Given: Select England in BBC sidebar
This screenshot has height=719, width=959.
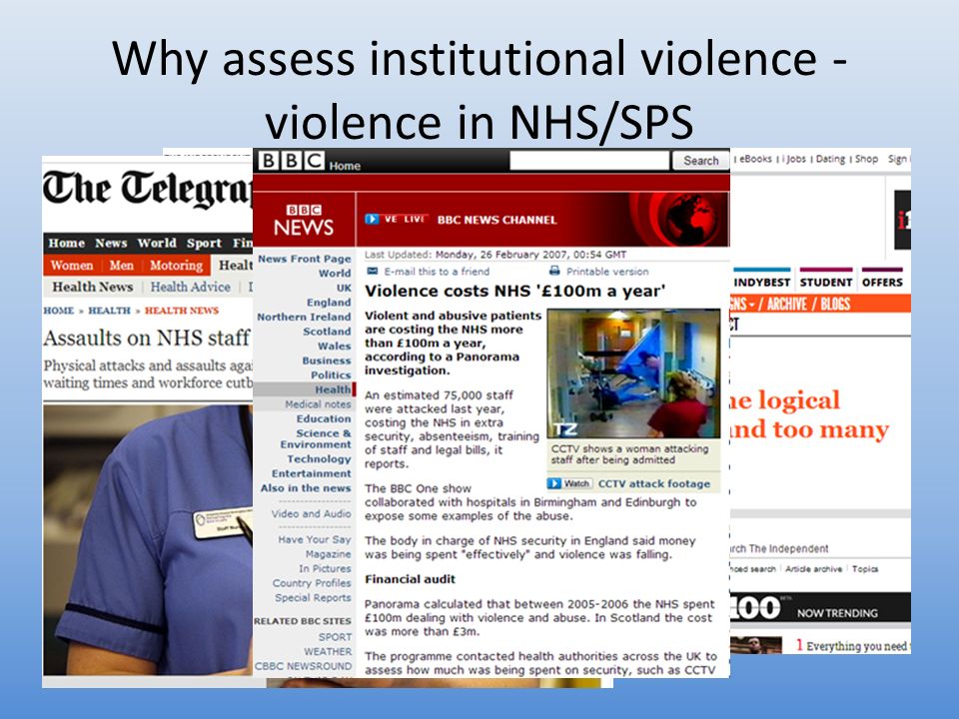Looking at the screenshot, I should point(329,302).
